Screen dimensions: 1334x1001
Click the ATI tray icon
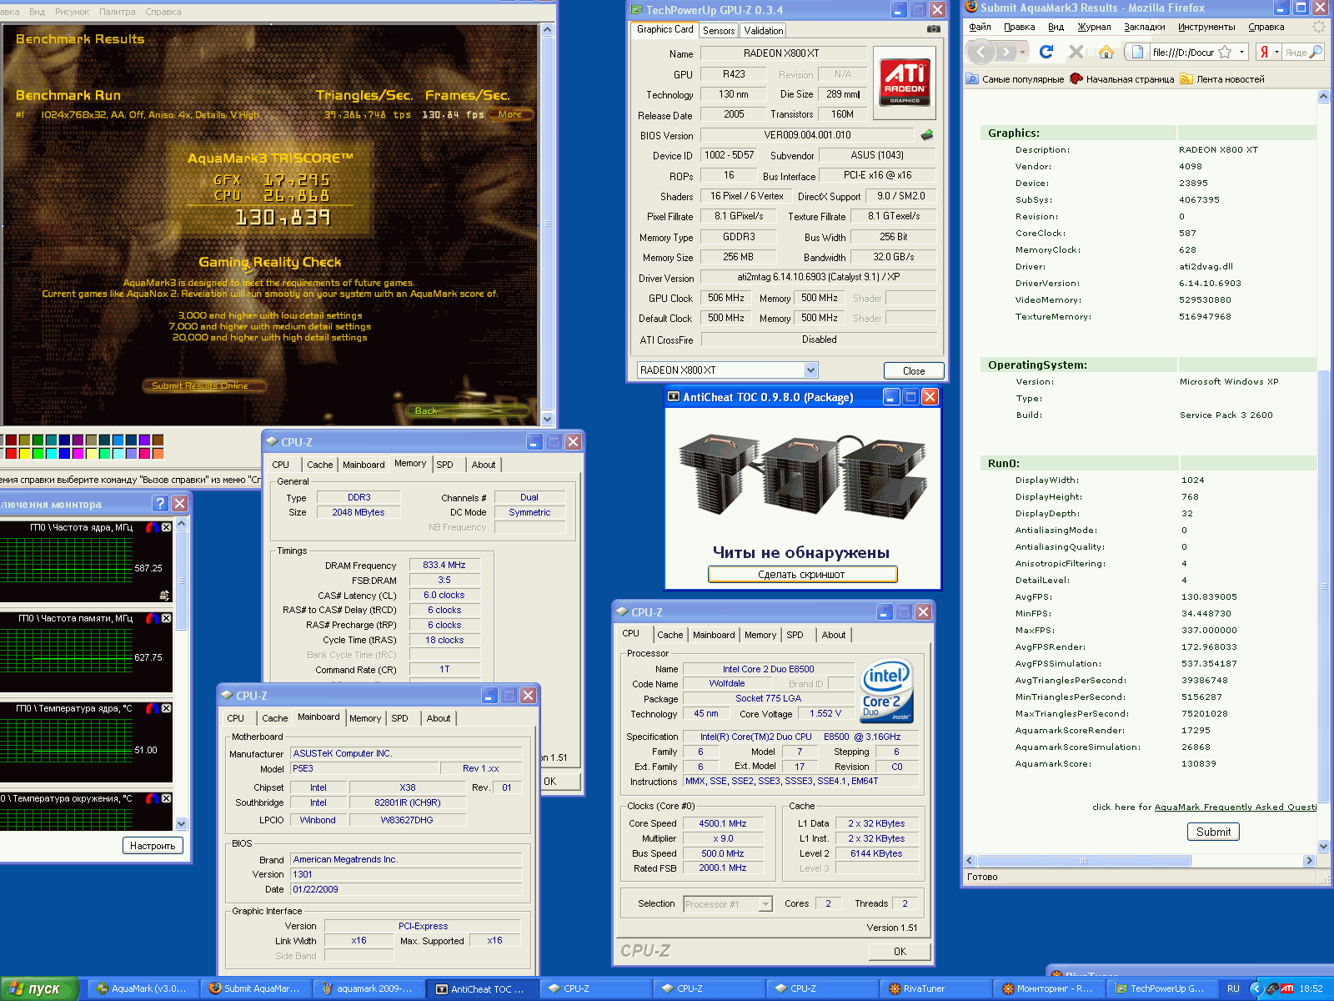1286,988
